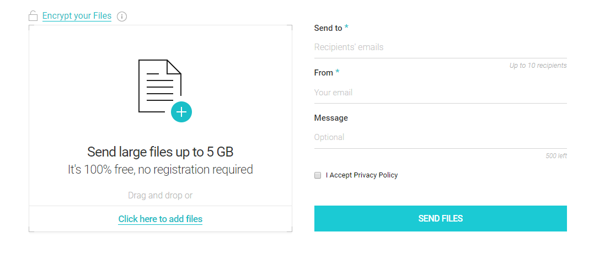Screen dimensions: 594x264
Task: Select the Click here to add files link
Action: click(x=160, y=219)
